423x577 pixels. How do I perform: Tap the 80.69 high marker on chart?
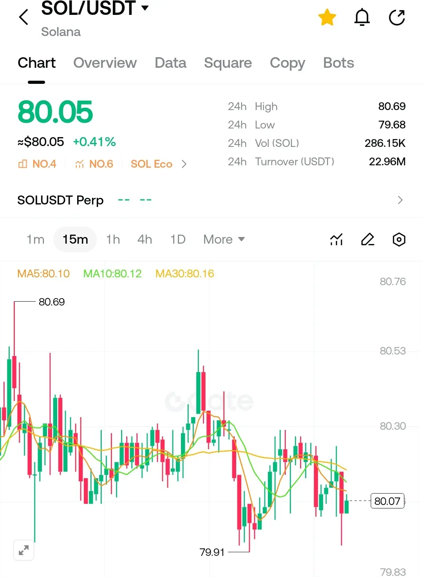click(x=52, y=302)
